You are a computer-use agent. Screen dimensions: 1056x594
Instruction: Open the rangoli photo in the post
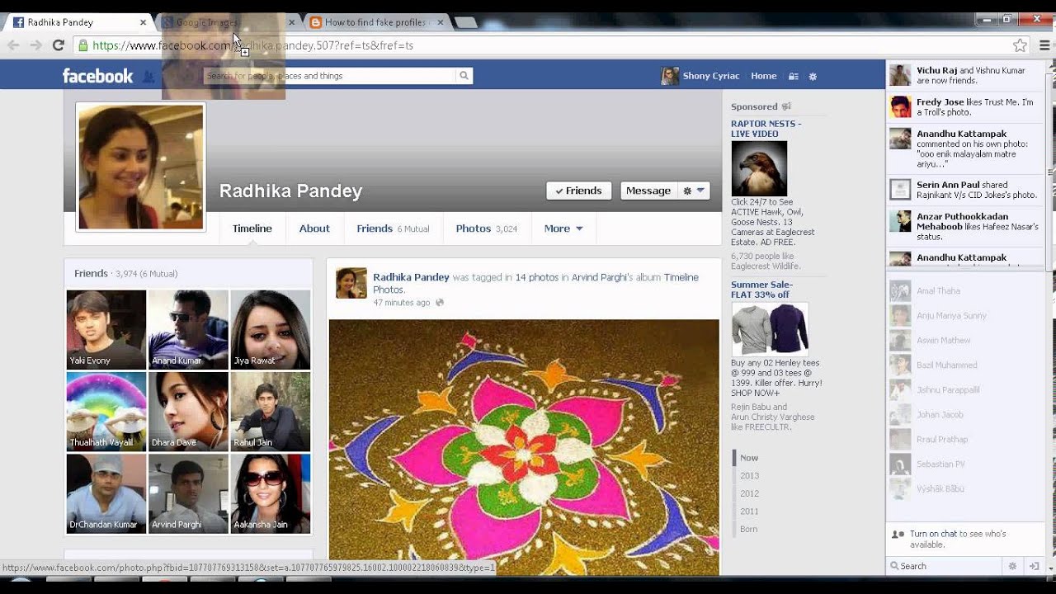click(x=524, y=447)
